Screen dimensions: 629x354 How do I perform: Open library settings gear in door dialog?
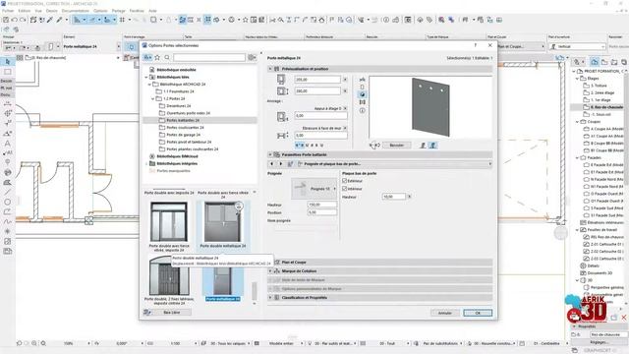[252, 57]
